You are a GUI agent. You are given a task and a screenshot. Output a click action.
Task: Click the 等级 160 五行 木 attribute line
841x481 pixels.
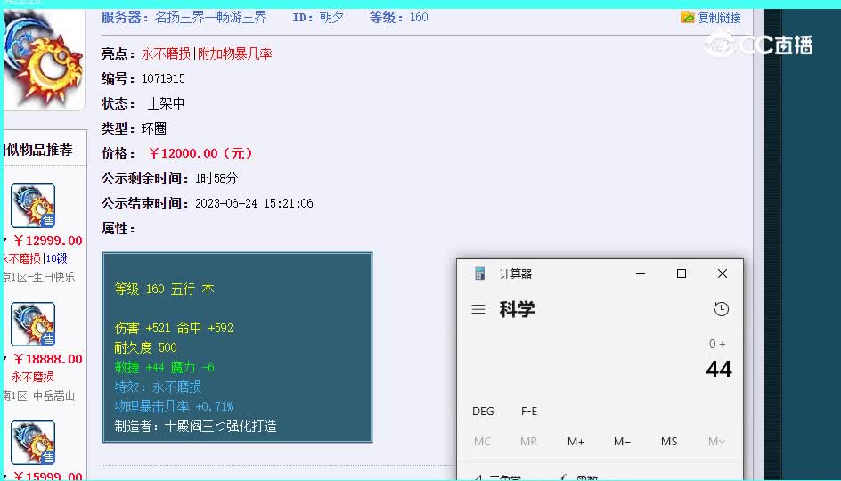click(x=164, y=289)
